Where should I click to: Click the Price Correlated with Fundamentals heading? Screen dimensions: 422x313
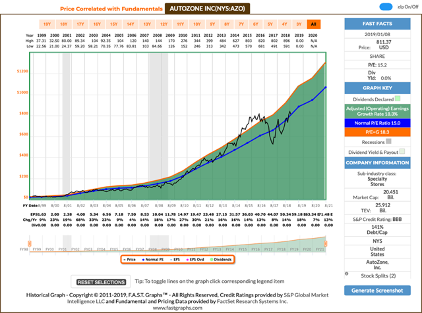pos(111,9)
